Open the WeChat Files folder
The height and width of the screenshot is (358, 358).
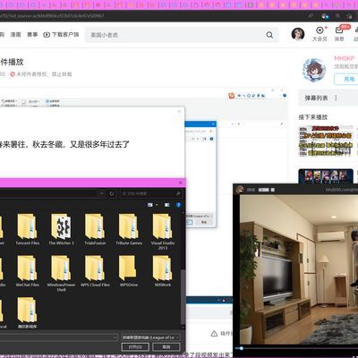click(27, 271)
